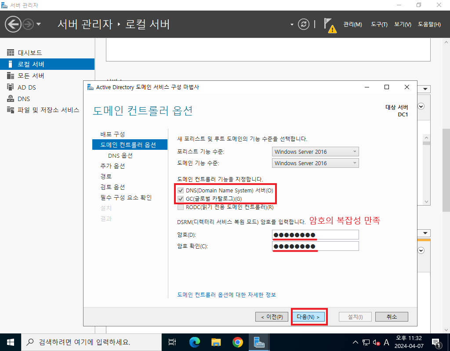This screenshot has height=351, width=450.
Task: Click the 대시보드 grid icon
Action: 11,53
